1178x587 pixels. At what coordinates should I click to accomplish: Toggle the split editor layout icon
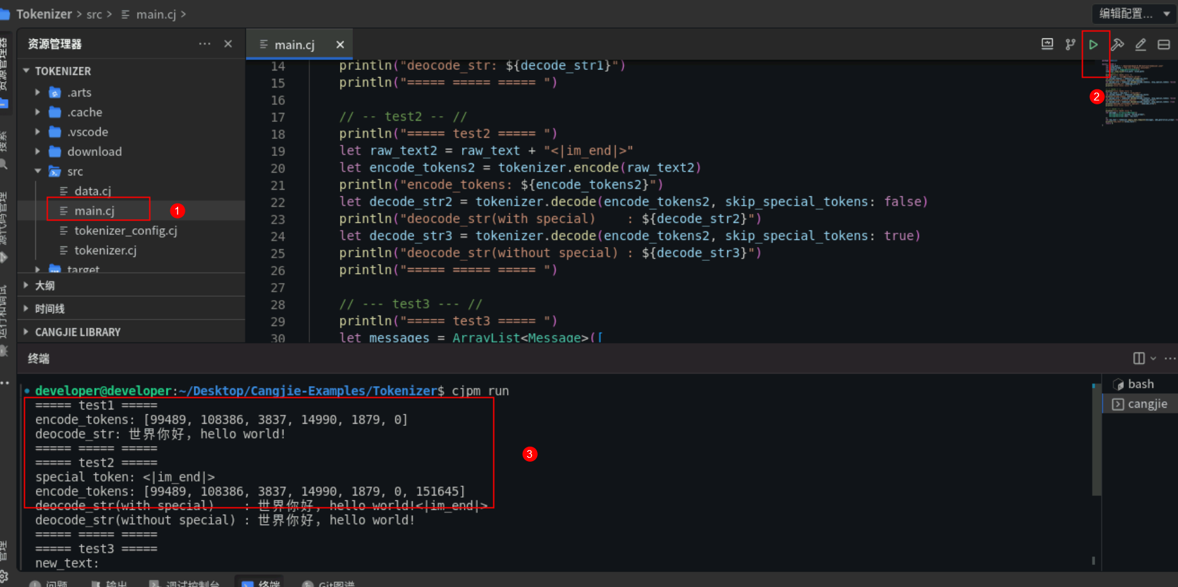pos(1164,44)
